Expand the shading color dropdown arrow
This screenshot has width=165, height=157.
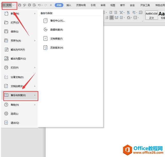(x=131, y=18)
